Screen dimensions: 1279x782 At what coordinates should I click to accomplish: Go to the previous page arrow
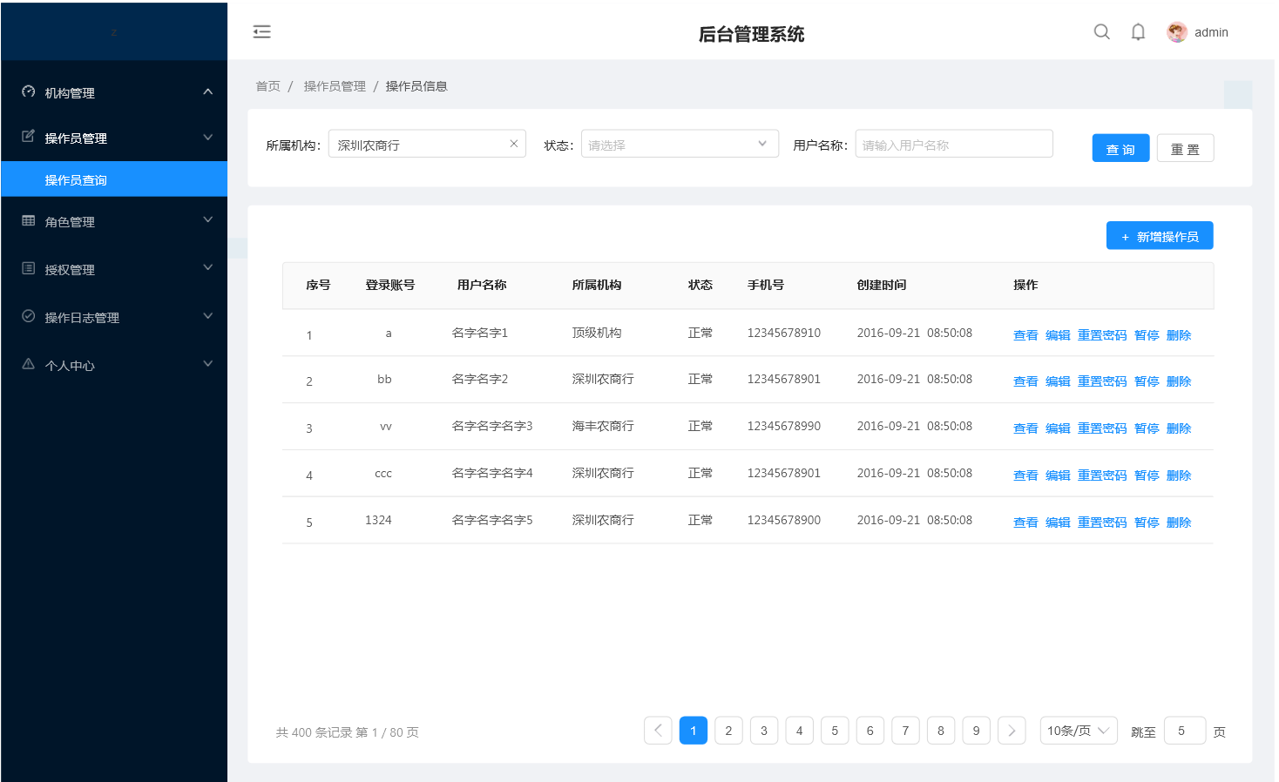pos(658,731)
